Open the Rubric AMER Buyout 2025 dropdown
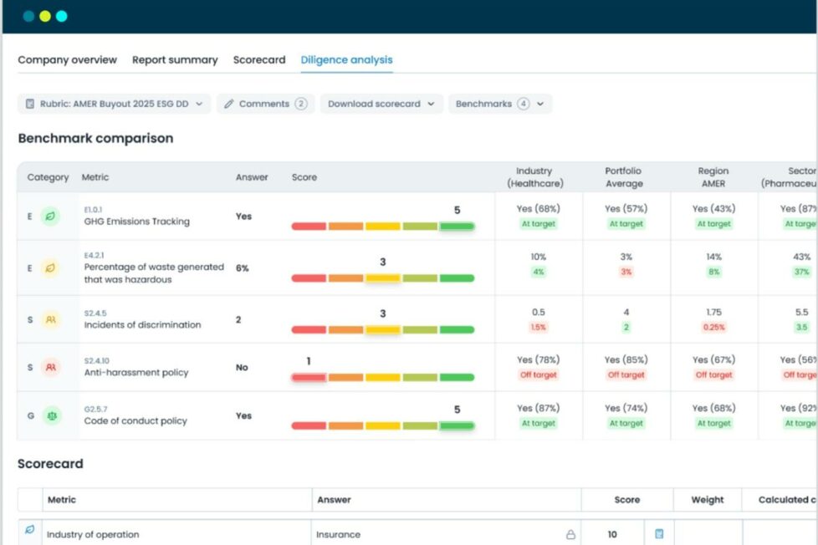818x545 pixels. pyautogui.click(x=114, y=104)
